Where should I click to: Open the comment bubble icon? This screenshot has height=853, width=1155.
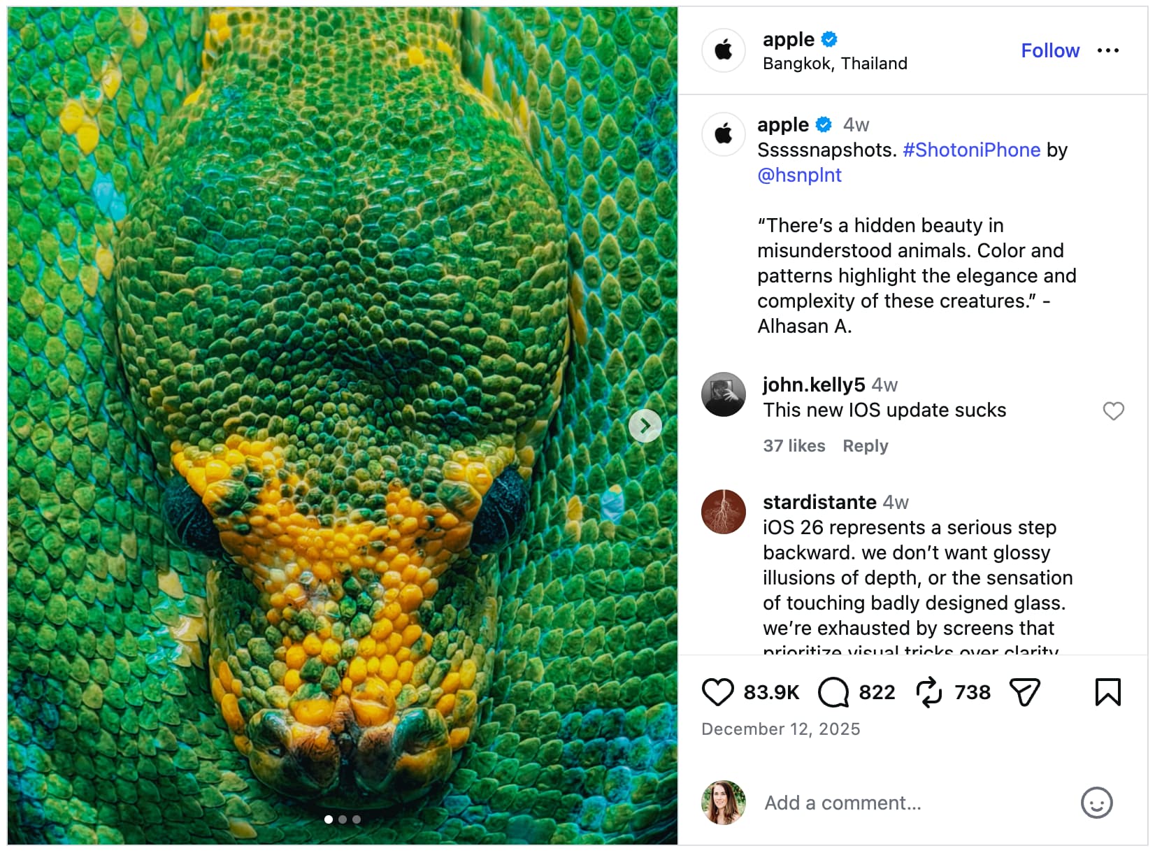point(832,693)
